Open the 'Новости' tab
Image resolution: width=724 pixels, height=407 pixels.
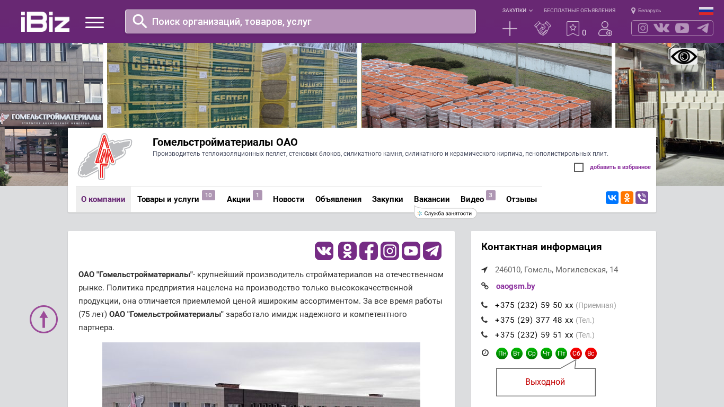[x=289, y=199]
